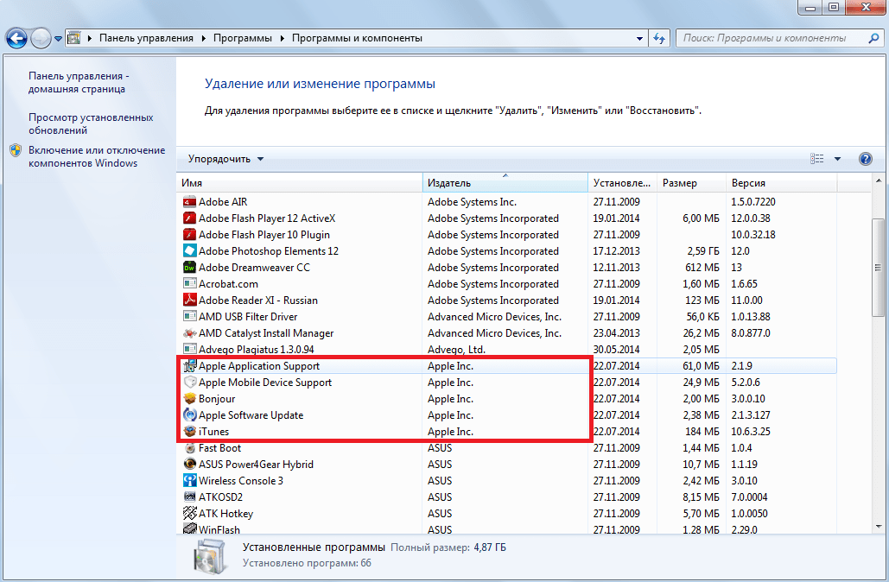Viewport: 889px width, 582px height.
Task: Open Просмотр установленных обновлений link
Action: (x=90, y=123)
